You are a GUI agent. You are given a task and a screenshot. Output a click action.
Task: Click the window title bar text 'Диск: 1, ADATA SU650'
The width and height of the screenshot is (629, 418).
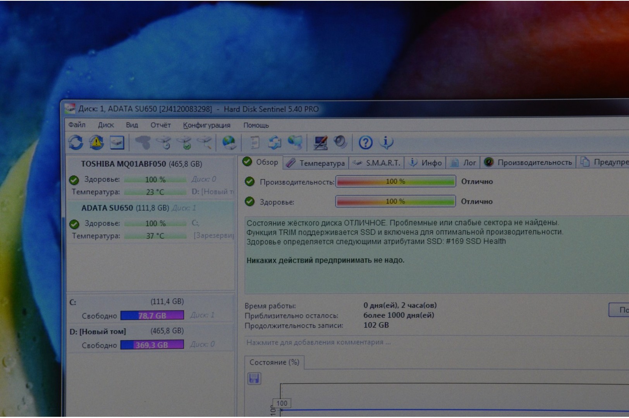(117, 109)
